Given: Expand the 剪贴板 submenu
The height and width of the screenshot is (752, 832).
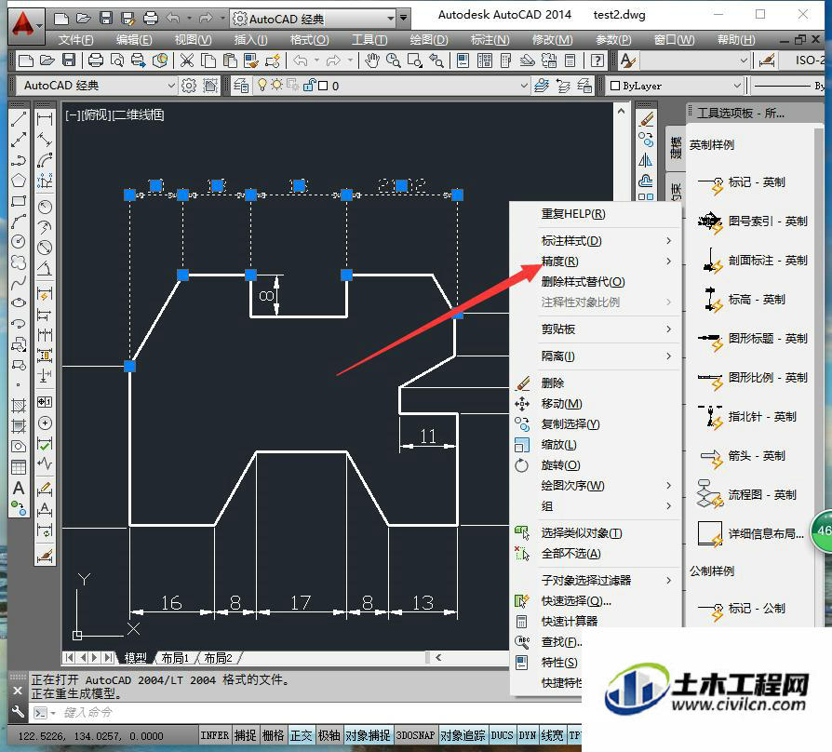Looking at the screenshot, I should click(x=596, y=329).
